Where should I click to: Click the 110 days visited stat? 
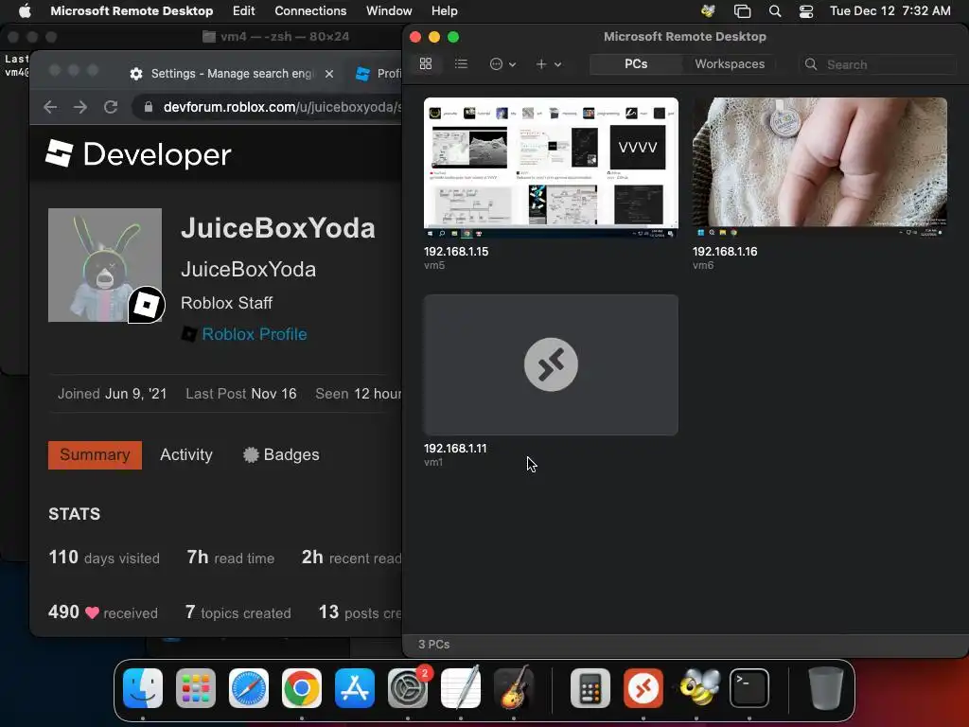point(104,557)
